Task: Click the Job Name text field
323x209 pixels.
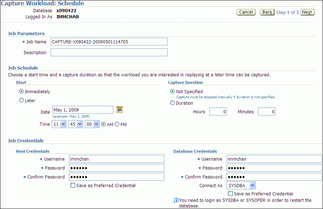Action: (x=109, y=42)
